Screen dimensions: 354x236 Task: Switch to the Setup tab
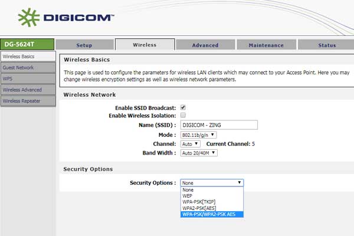[84, 45]
